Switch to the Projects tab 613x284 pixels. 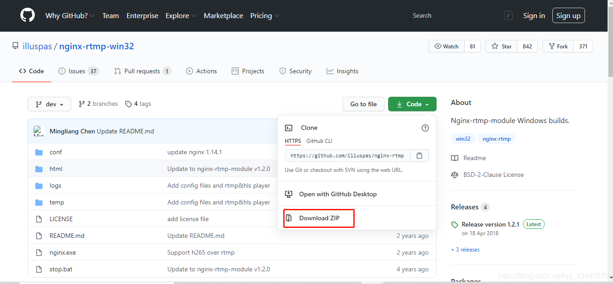248,71
